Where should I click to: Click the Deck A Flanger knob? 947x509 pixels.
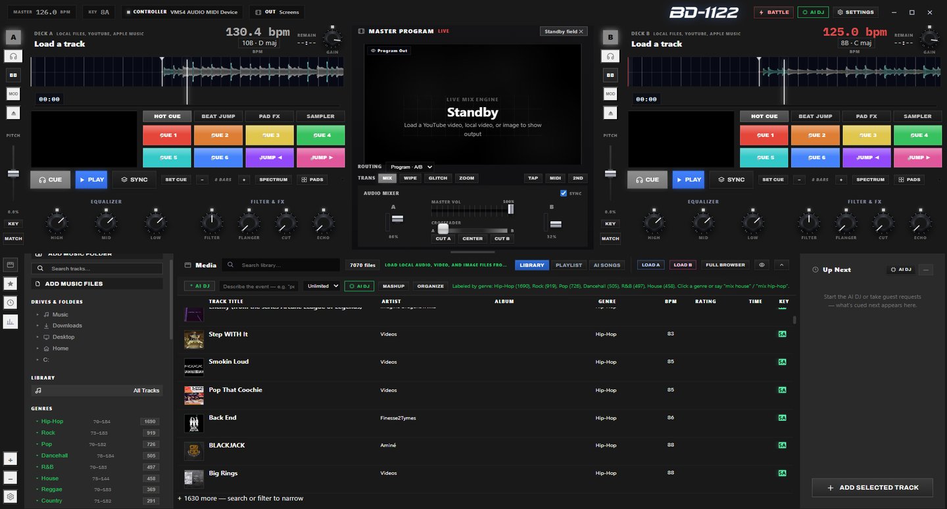click(249, 222)
